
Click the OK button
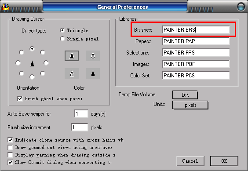click(224, 161)
